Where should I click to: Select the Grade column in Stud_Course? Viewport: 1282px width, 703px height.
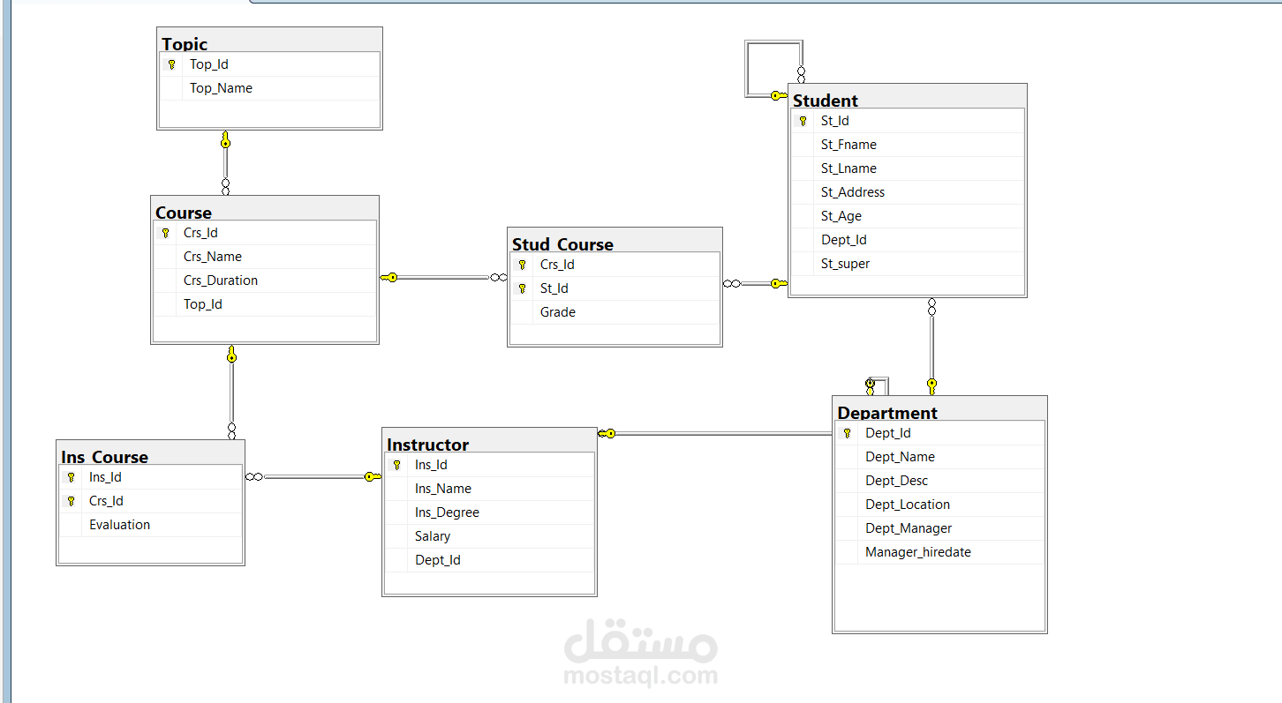(615, 312)
